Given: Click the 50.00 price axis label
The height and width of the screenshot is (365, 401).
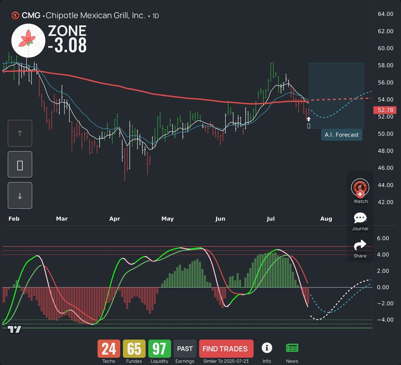Looking at the screenshot, I should (385, 134).
